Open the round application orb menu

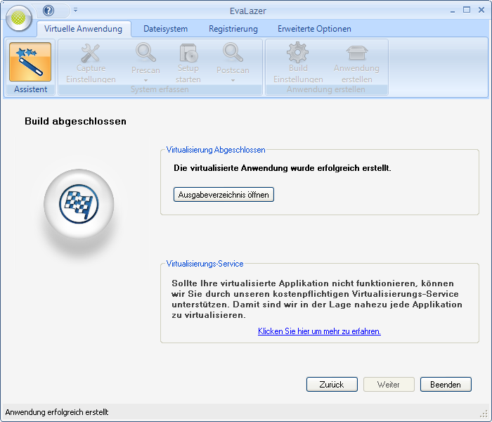(x=19, y=18)
